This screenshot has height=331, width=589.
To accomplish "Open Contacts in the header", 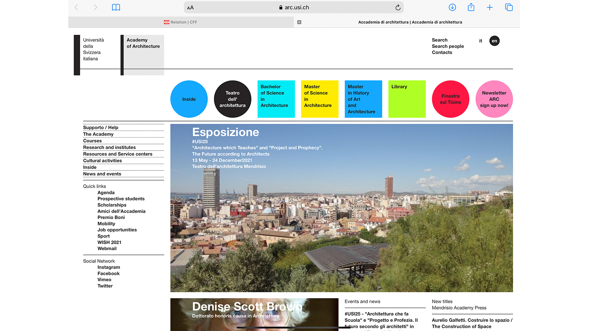I will pos(442,52).
